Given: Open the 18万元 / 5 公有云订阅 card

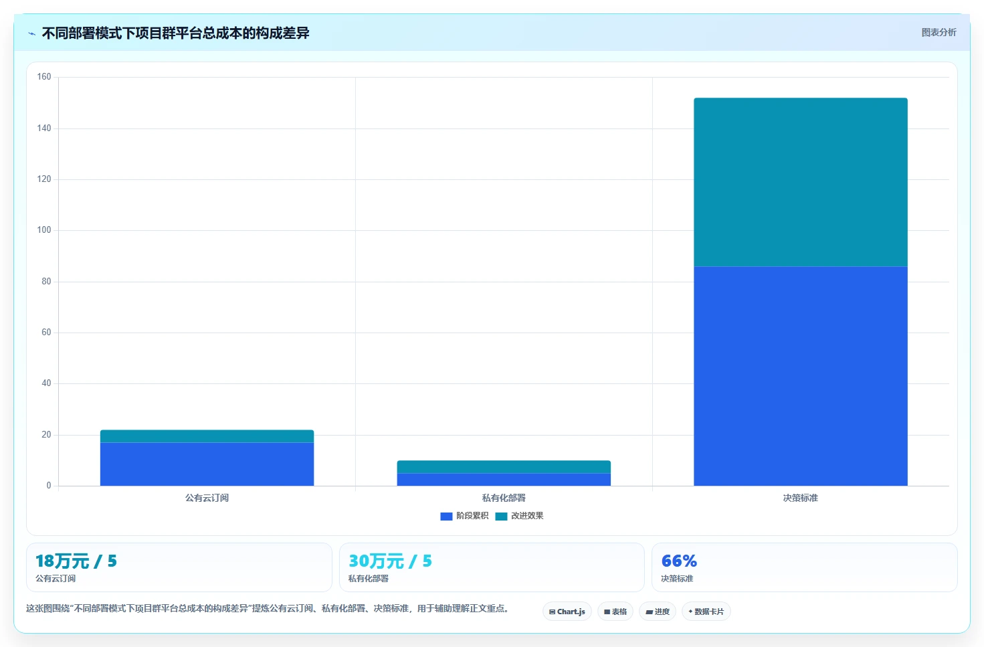Looking at the screenshot, I should (x=179, y=567).
